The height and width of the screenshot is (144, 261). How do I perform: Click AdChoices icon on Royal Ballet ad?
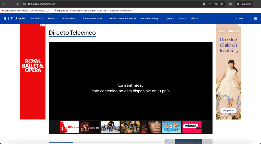(42, 25)
